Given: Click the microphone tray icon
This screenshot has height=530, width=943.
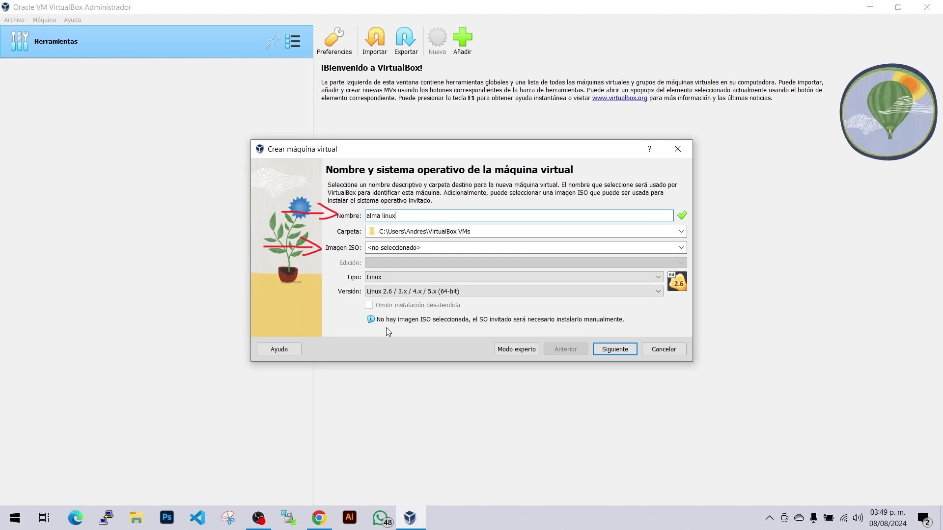Looking at the screenshot, I should click(814, 518).
